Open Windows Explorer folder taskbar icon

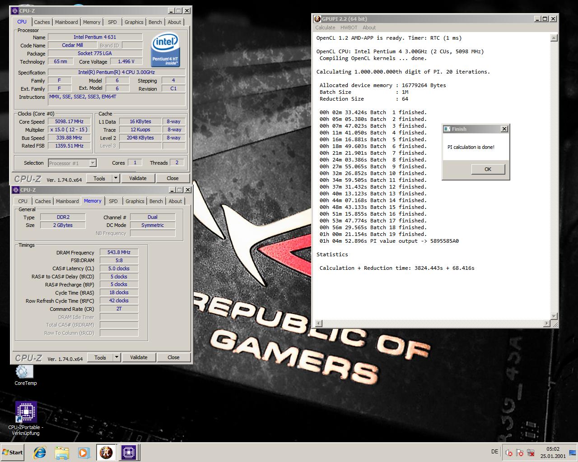click(62, 453)
